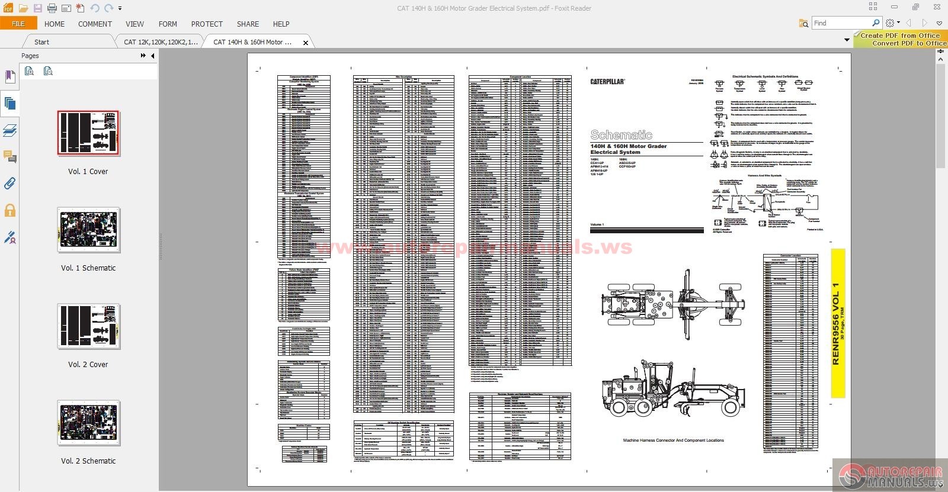Select the Vol. 1 Cover page thumbnail
The height and width of the screenshot is (492, 948).
[88, 133]
